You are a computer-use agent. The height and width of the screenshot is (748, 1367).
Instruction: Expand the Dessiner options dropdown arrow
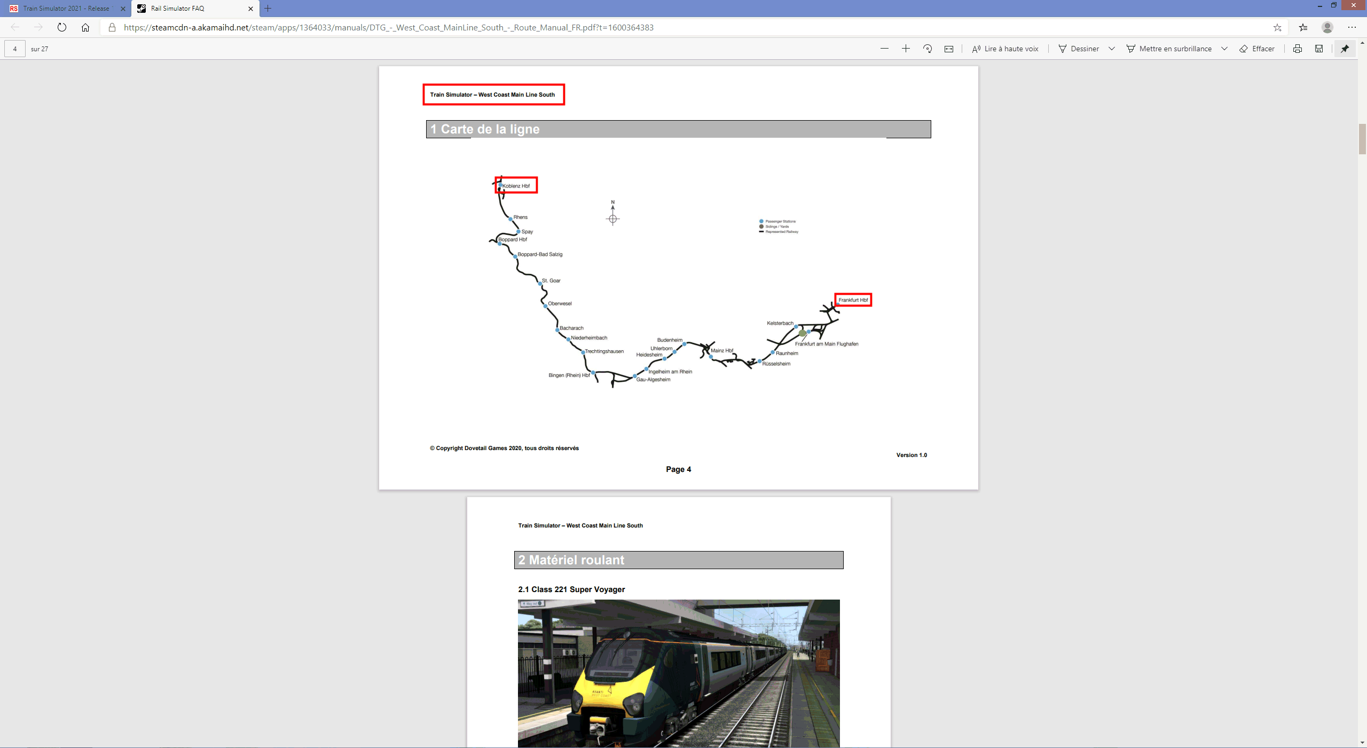tap(1112, 49)
